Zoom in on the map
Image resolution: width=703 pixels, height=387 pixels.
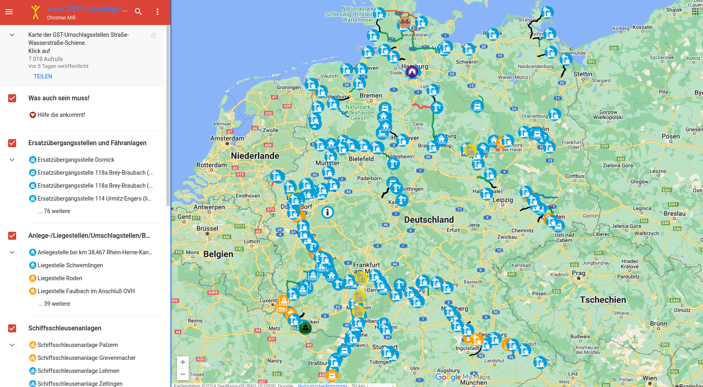click(183, 362)
